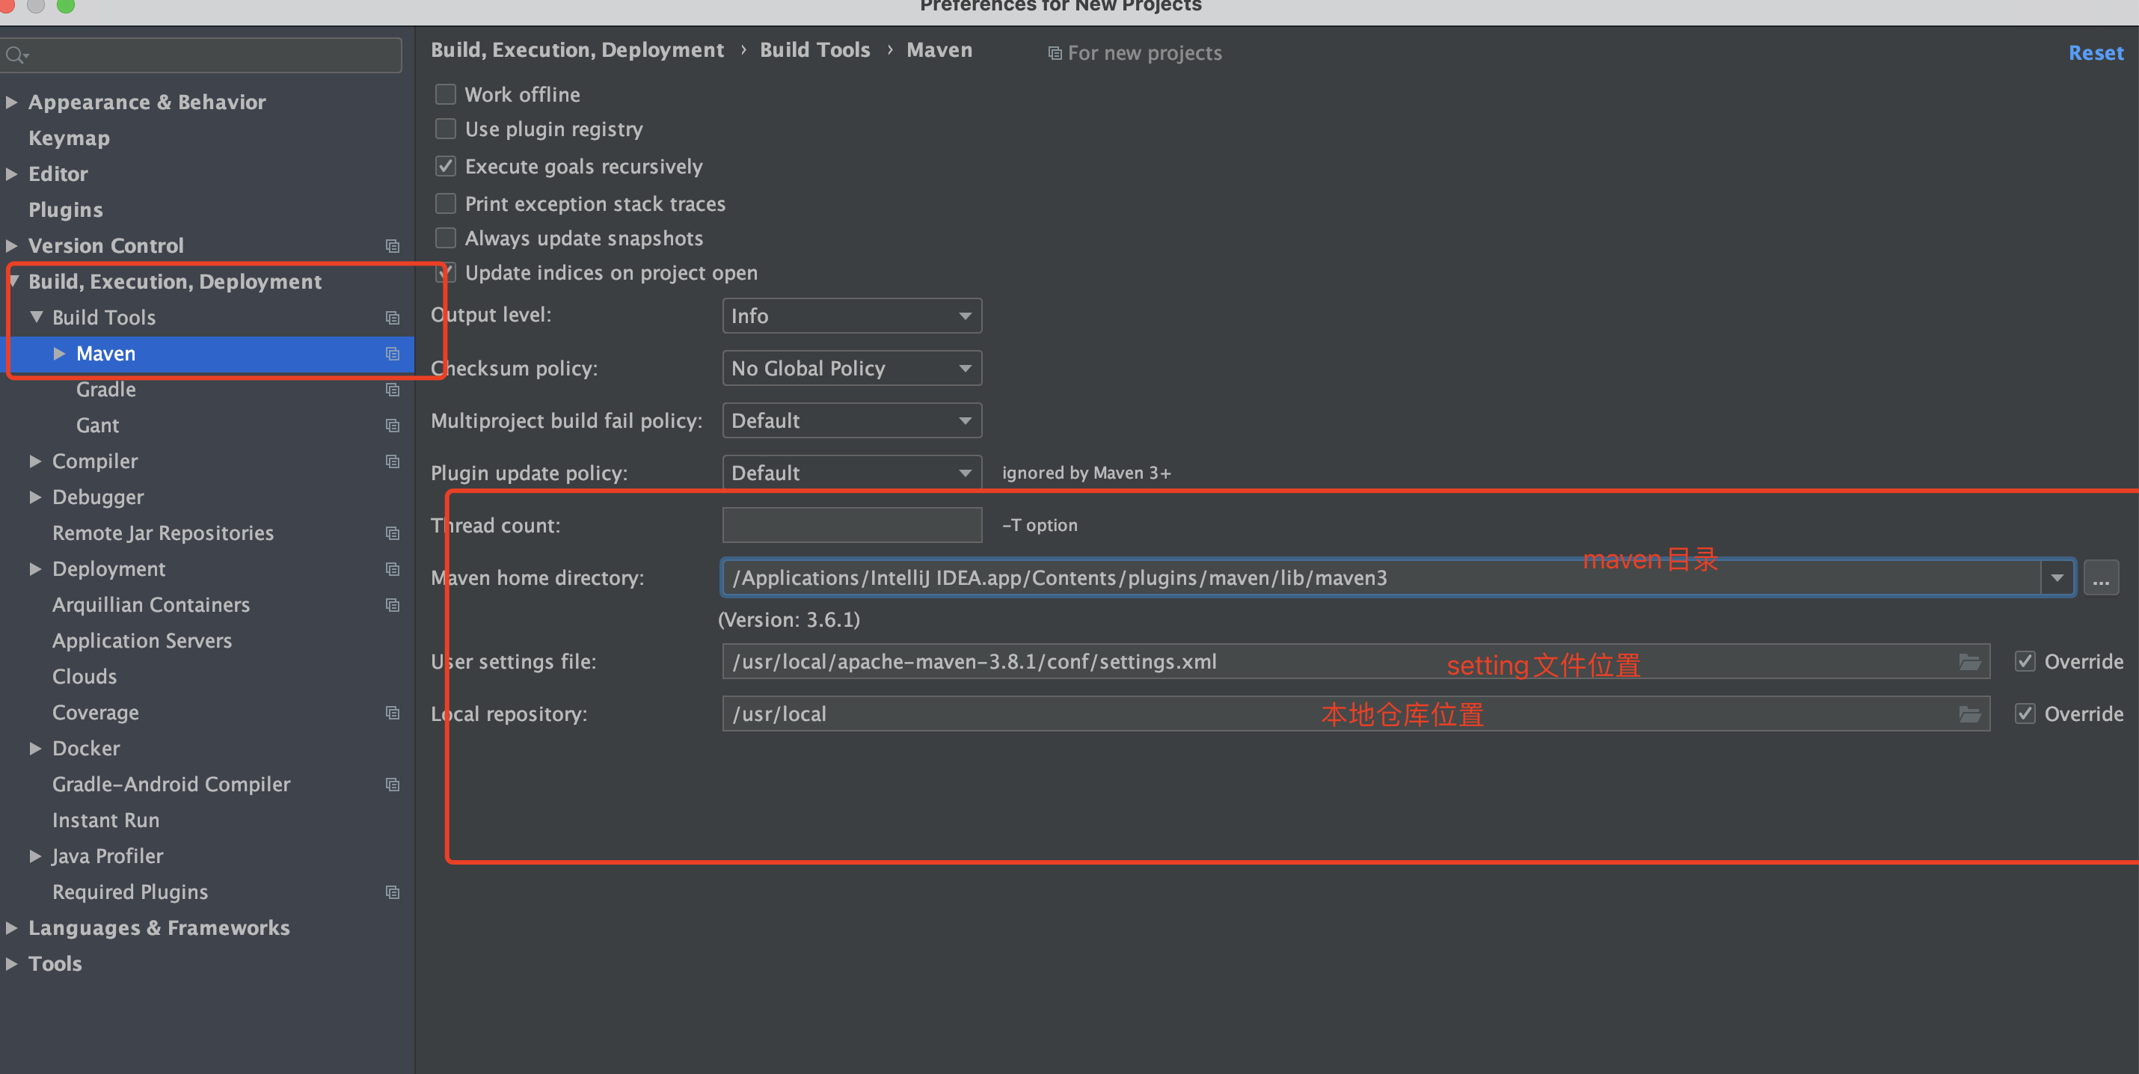Uncheck Override for Local repository
This screenshot has width=2139, height=1074.
[2025, 713]
